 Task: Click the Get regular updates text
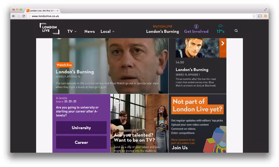tap(197, 120)
